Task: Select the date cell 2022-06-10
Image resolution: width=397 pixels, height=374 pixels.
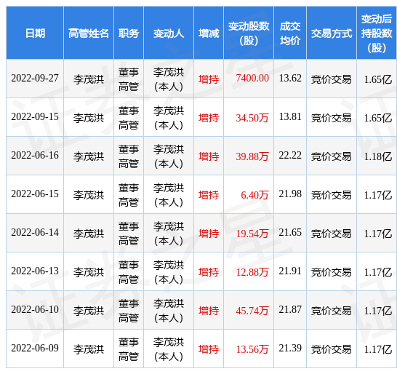Action: click(x=35, y=310)
